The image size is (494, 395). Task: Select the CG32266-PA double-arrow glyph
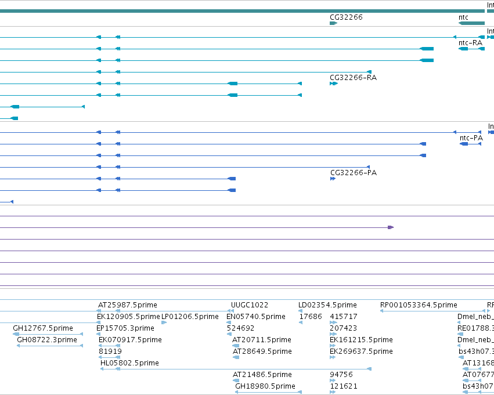tap(333, 179)
